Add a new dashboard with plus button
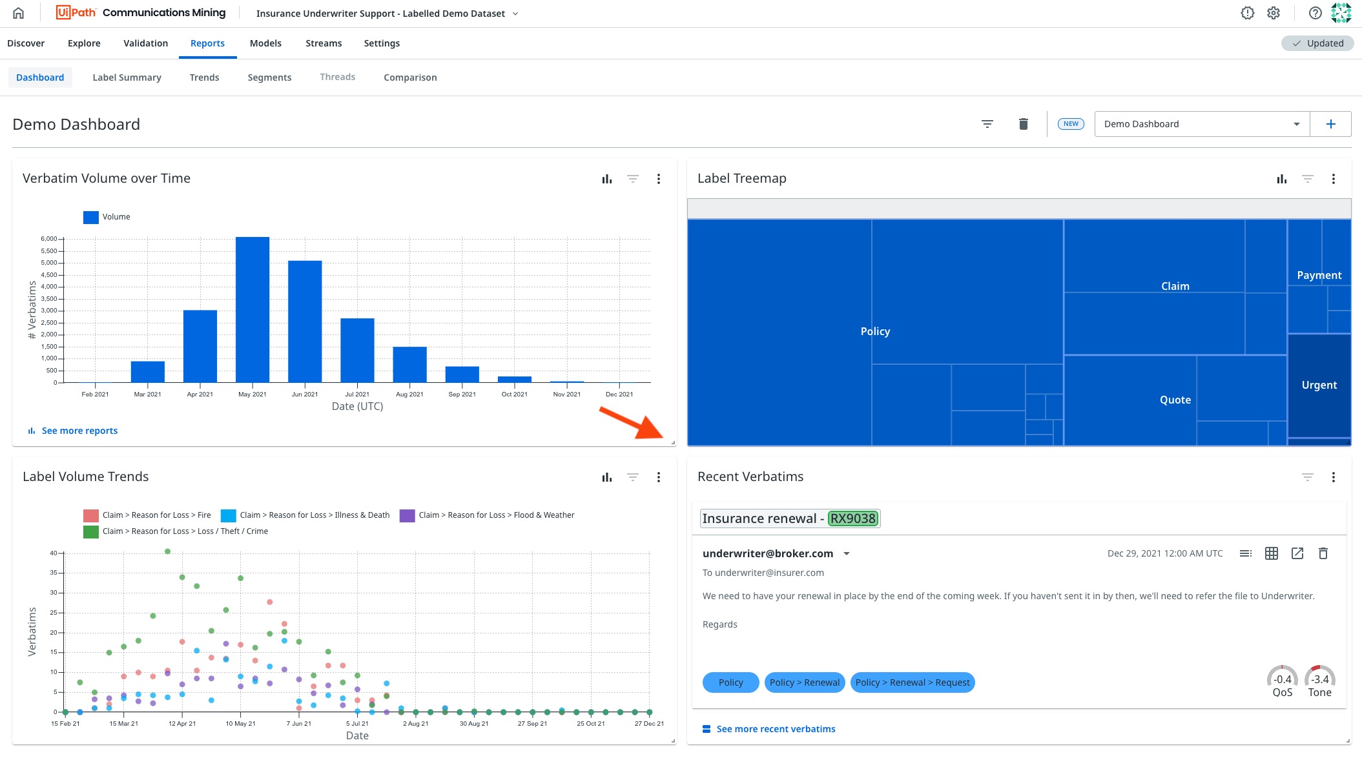 pos(1330,124)
